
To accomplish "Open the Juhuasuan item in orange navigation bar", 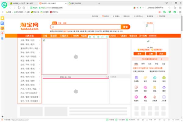I will [x=53, y=36].
